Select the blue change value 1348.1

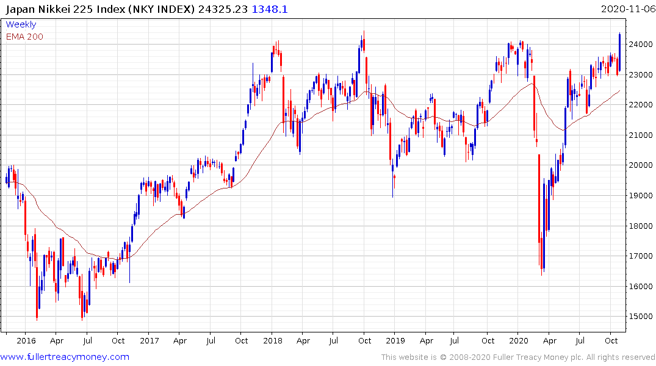coord(270,9)
